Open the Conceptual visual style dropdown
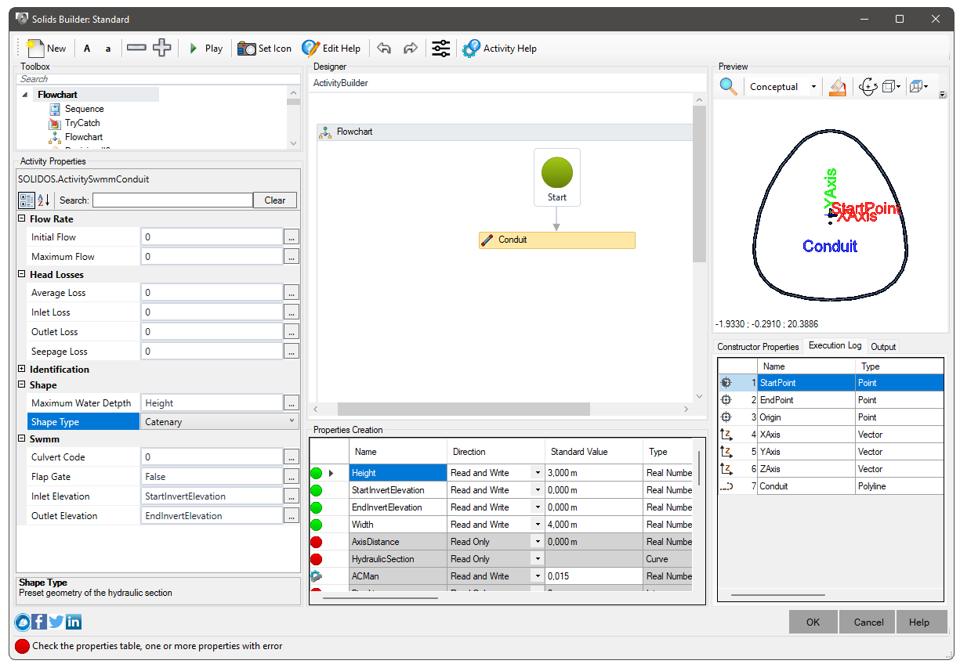 pos(813,87)
